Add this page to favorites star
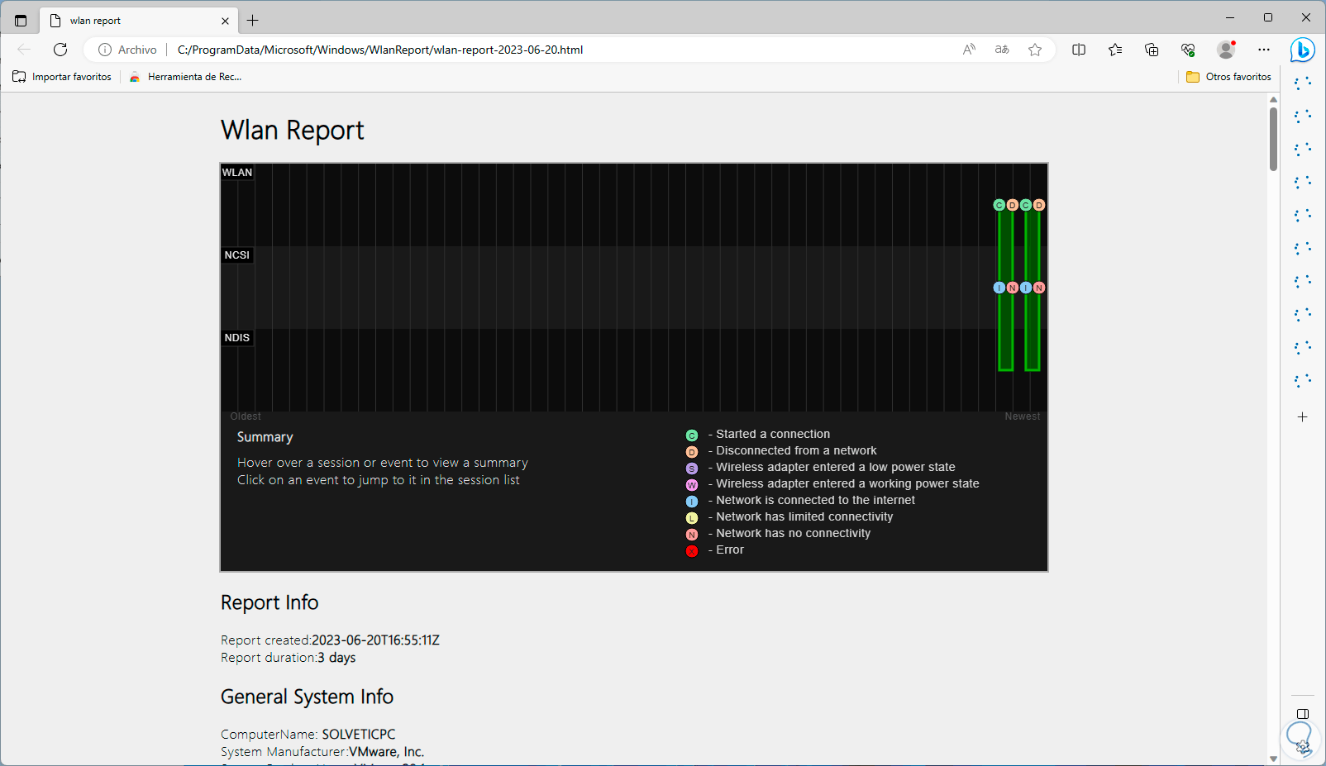 1035,50
